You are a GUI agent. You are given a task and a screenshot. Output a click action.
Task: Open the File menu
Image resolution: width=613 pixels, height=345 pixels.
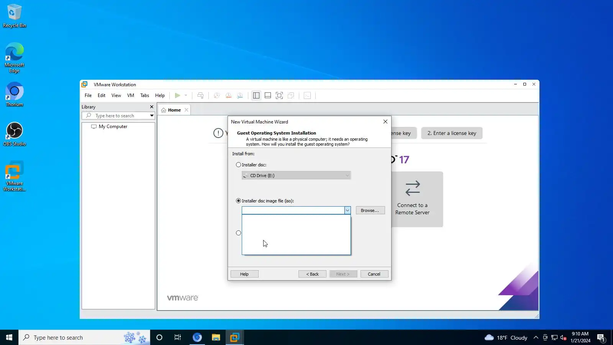[x=88, y=95]
